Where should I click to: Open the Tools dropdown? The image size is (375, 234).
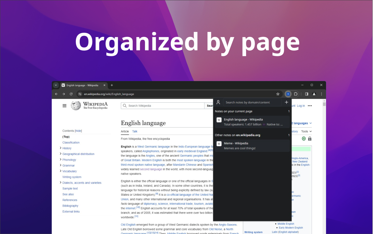click(x=306, y=132)
